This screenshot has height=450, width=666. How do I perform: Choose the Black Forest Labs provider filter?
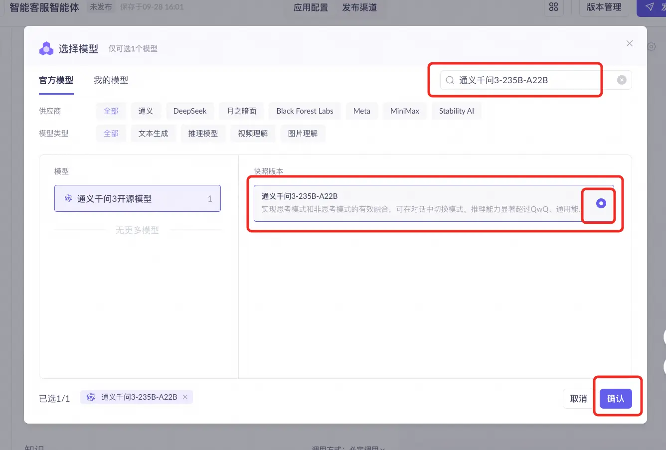click(305, 111)
